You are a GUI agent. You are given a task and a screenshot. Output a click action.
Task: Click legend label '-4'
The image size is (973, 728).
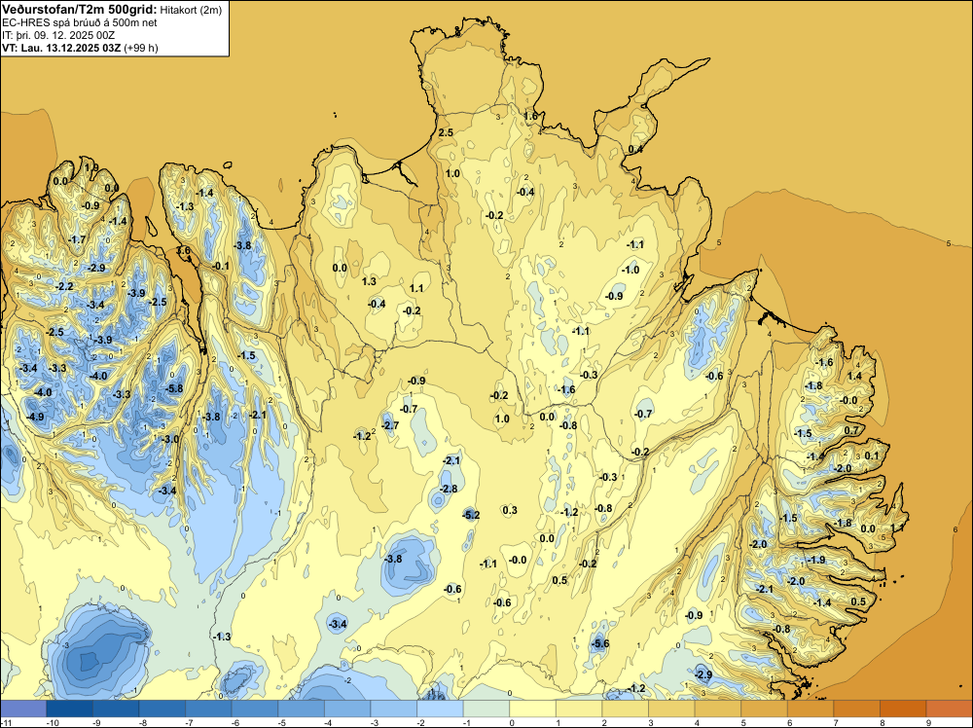330,722
